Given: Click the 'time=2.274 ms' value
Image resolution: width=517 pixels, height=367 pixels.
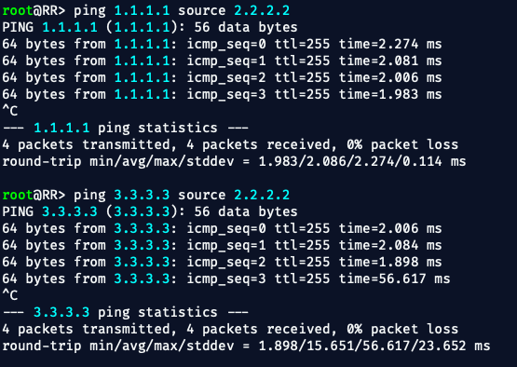Looking at the screenshot, I should pyautogui.click(x=390, y=44).
